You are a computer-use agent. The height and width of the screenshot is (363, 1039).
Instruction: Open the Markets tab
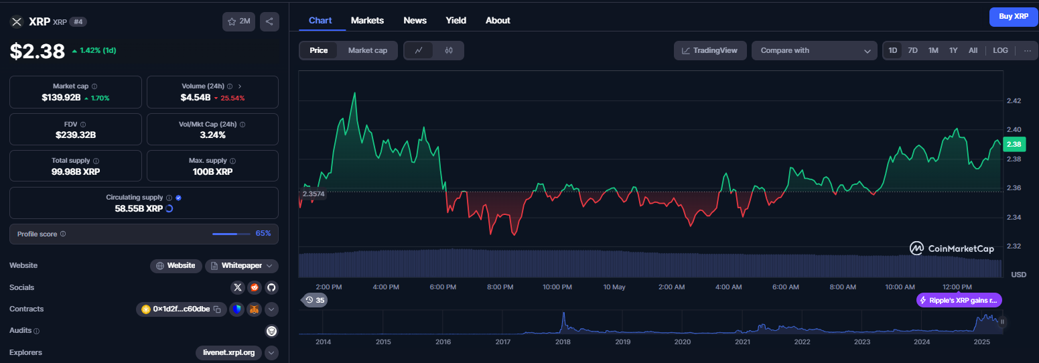click(367, 20)
